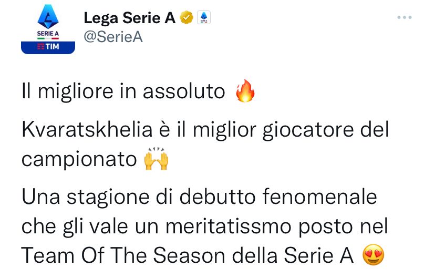The image size is (435, 278).
Task: Click the blue TIM sponsor banner in the avatar
Action: (x=48, y=47)
